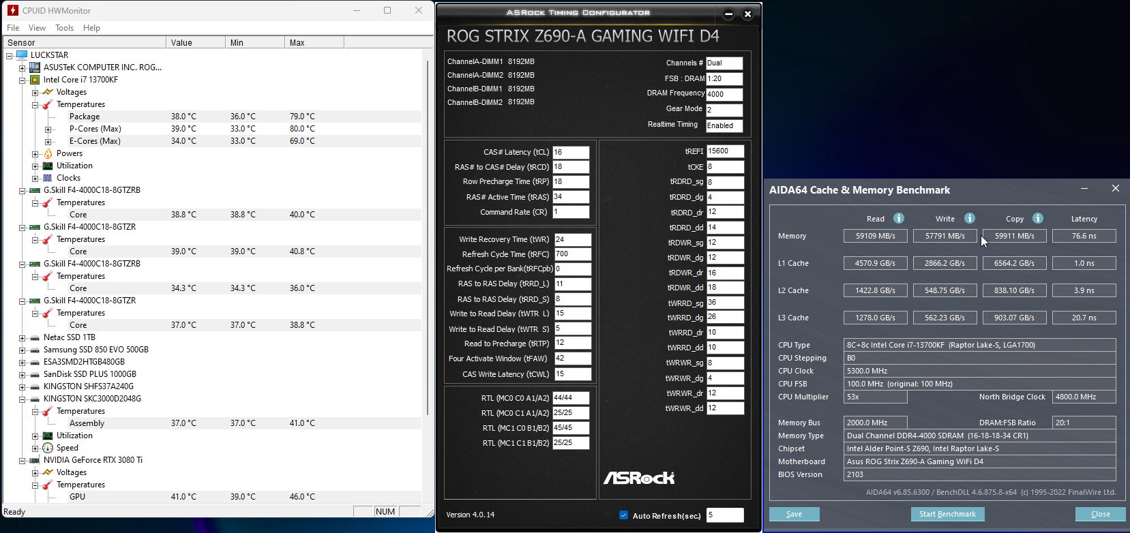Image resolution: width=1130 pixels, height=533 pixels.
Task: Expand the Powers node
Action: (35, 153)
